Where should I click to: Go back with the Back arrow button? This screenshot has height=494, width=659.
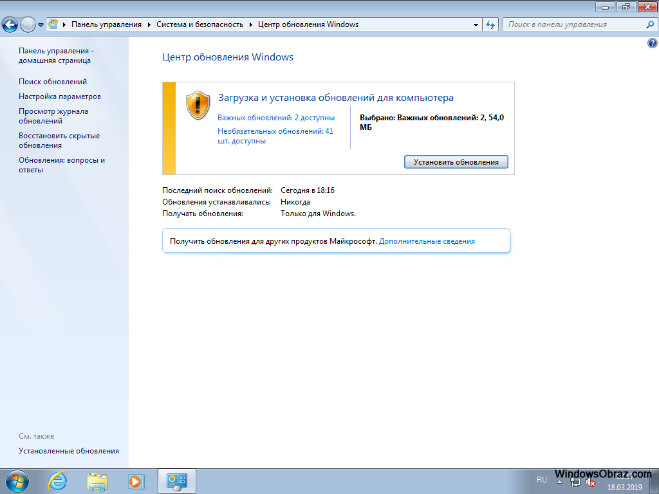[10, 25]
